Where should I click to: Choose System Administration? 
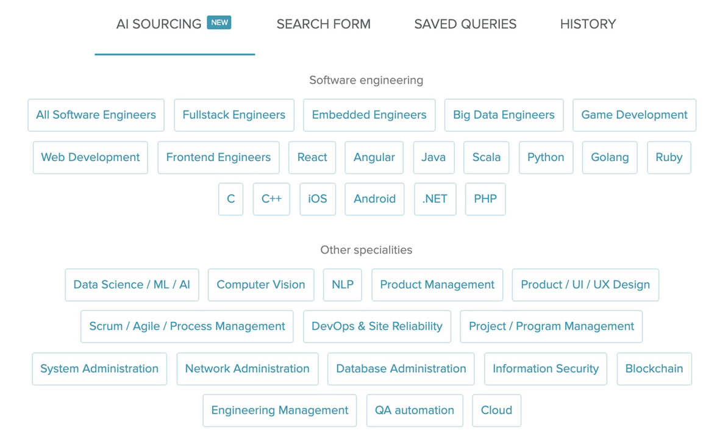99,369
